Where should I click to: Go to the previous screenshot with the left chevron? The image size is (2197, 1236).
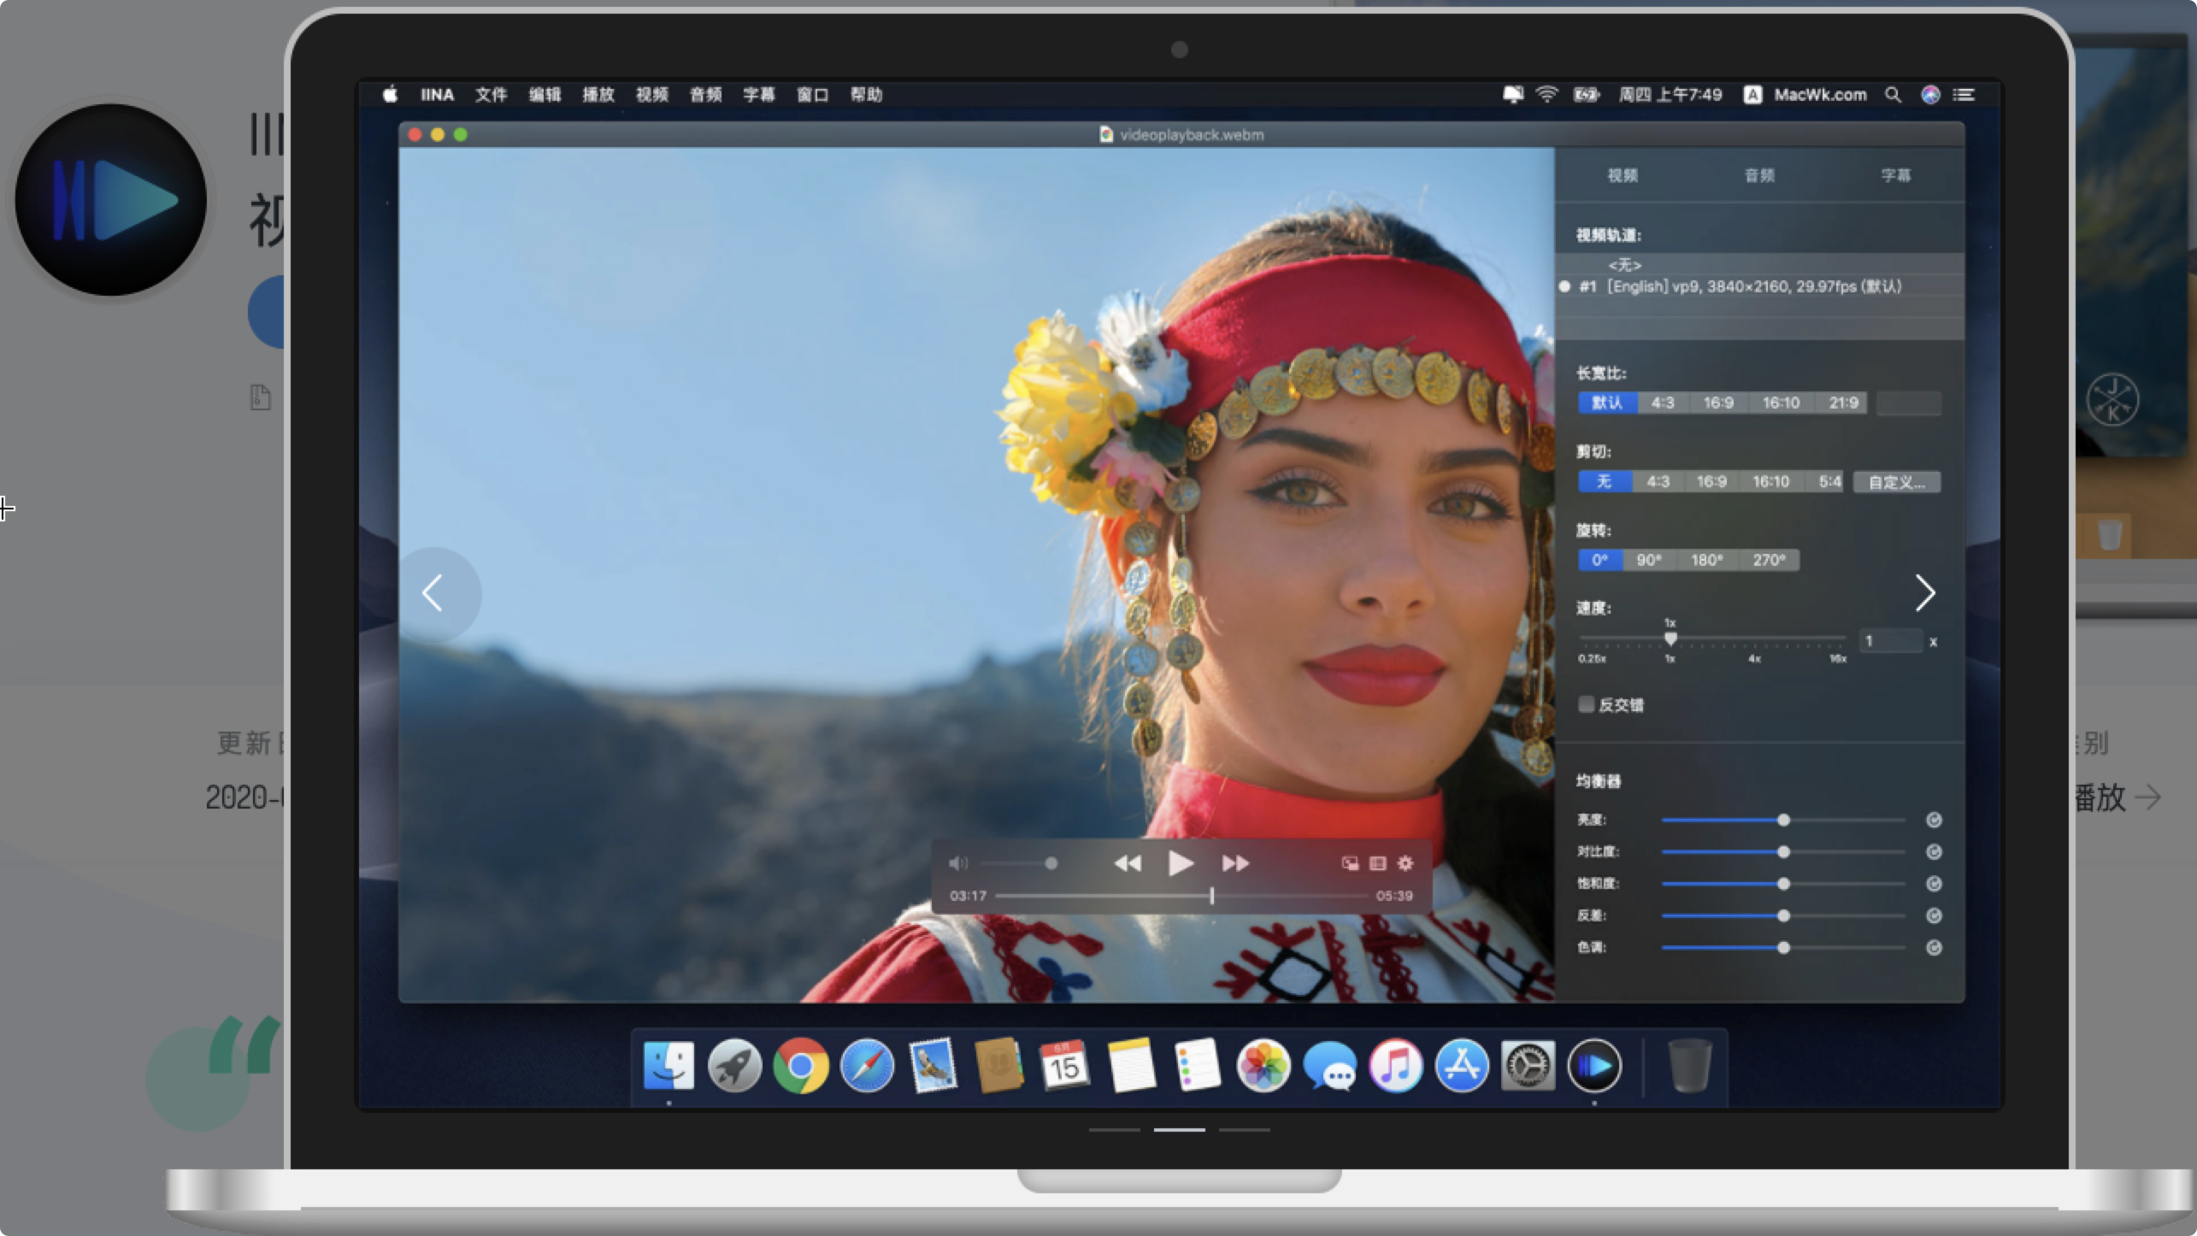[x=433, y=592]
